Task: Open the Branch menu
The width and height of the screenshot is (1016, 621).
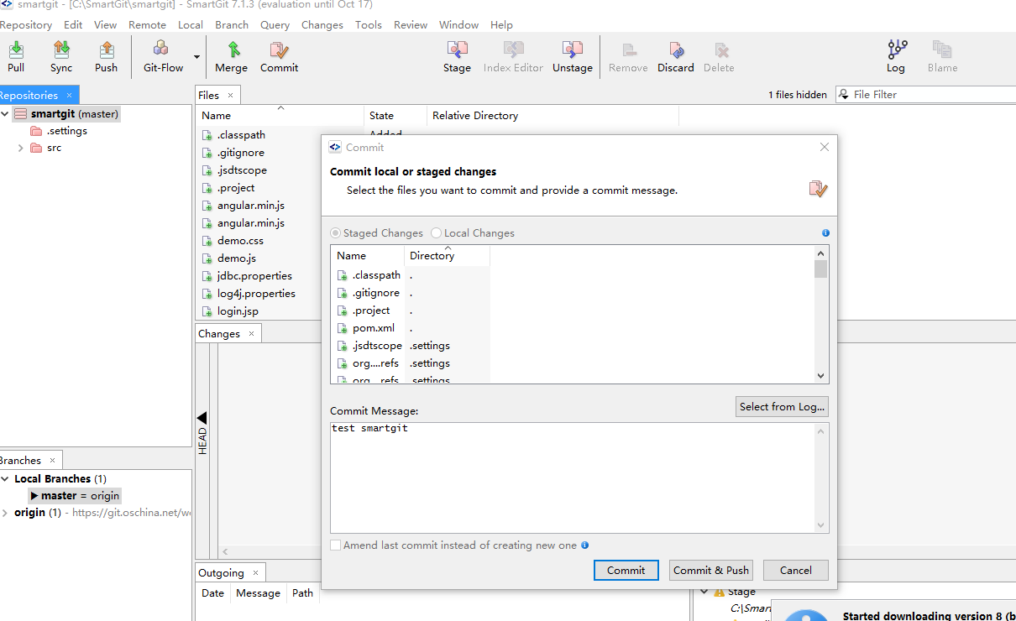Action: pos(231,24)
